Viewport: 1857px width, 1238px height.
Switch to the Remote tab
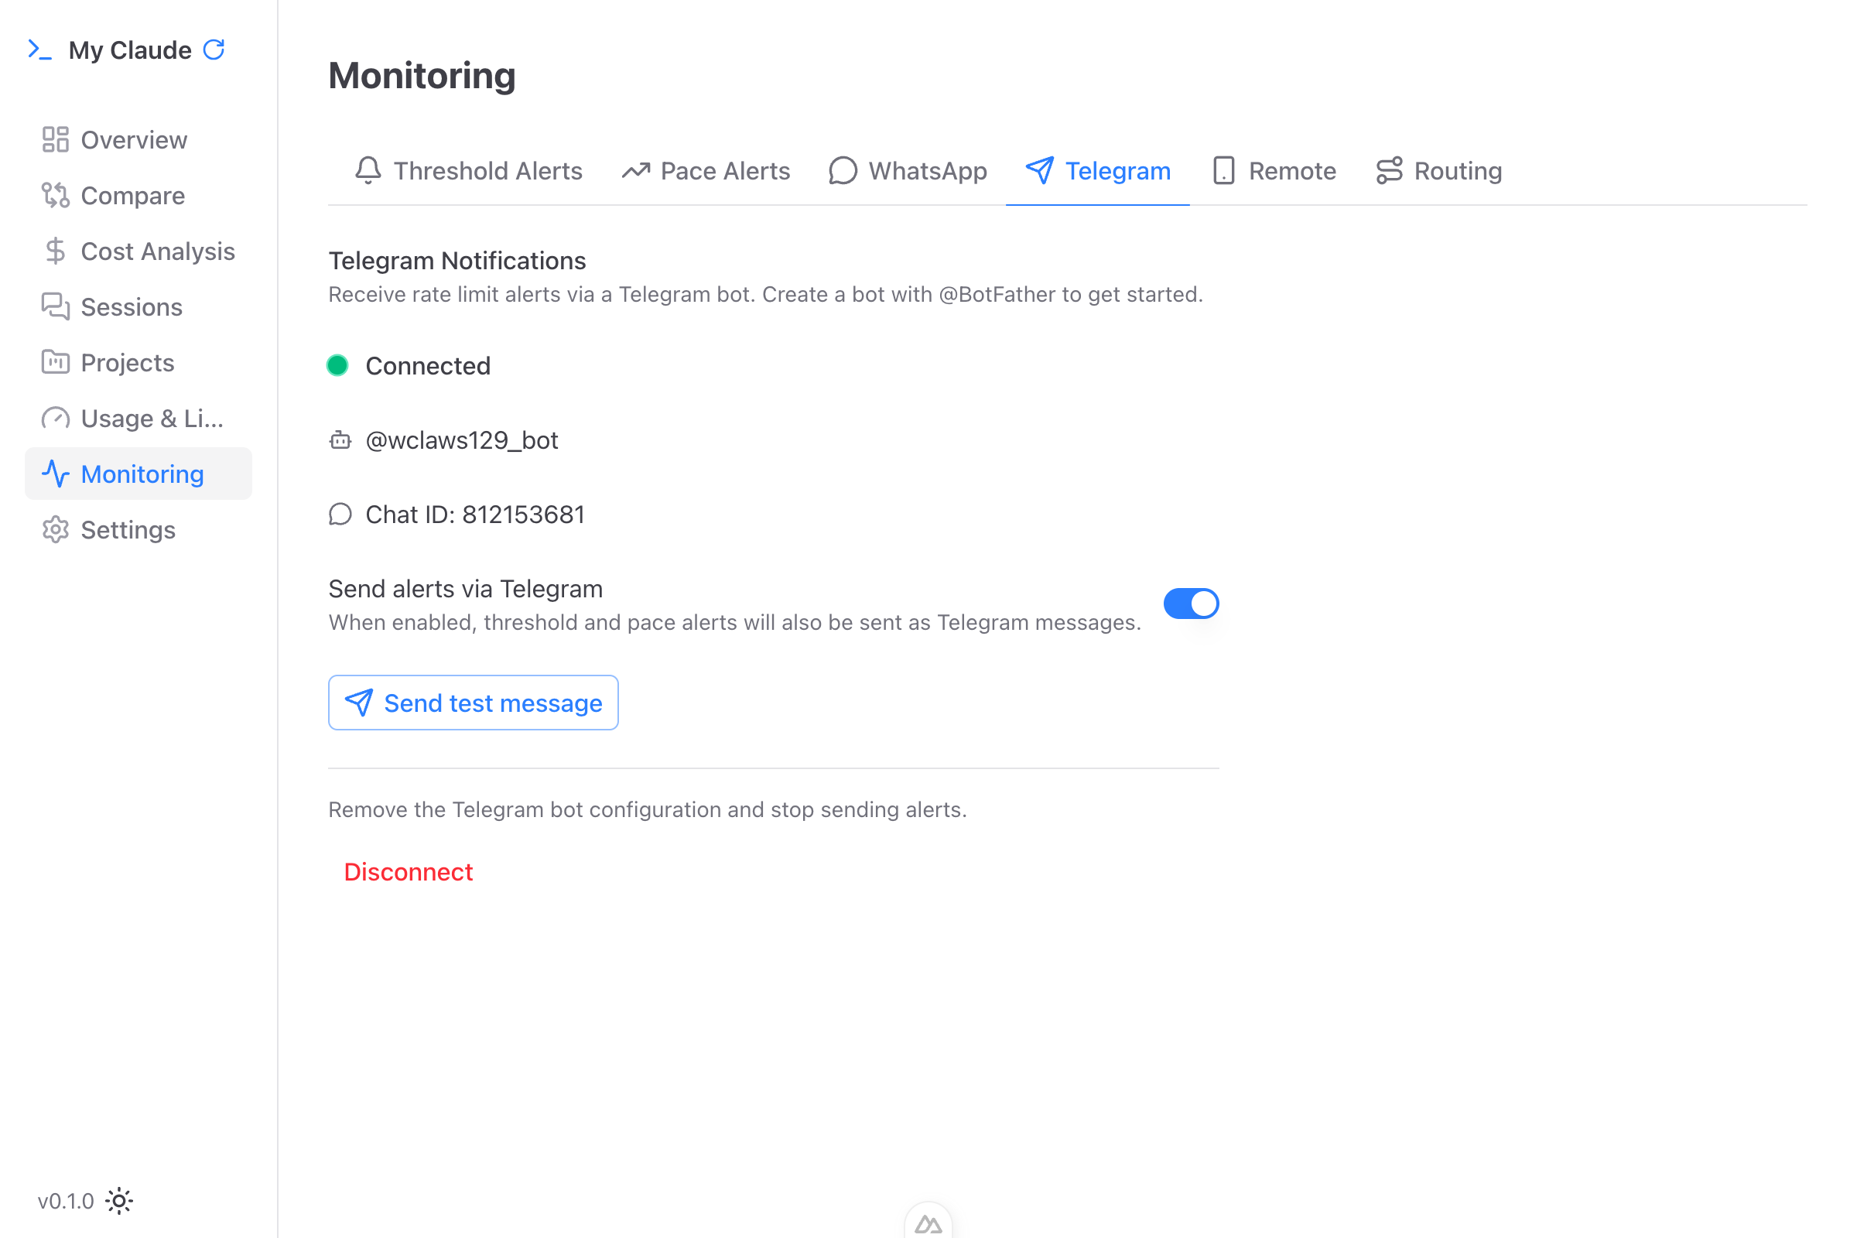coord(1274,170)
